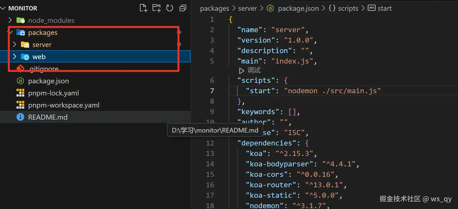Open pnpm-lock.yaml file
458x209 pixels.
[53, 93]
